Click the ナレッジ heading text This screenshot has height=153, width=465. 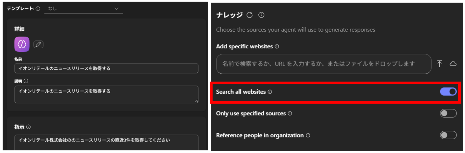click(229, 15)
